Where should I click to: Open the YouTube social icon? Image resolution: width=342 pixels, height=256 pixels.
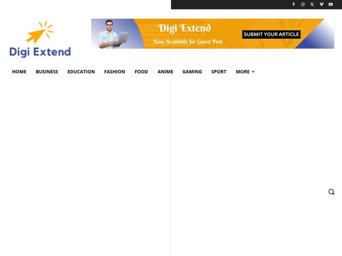pos(331,5)
